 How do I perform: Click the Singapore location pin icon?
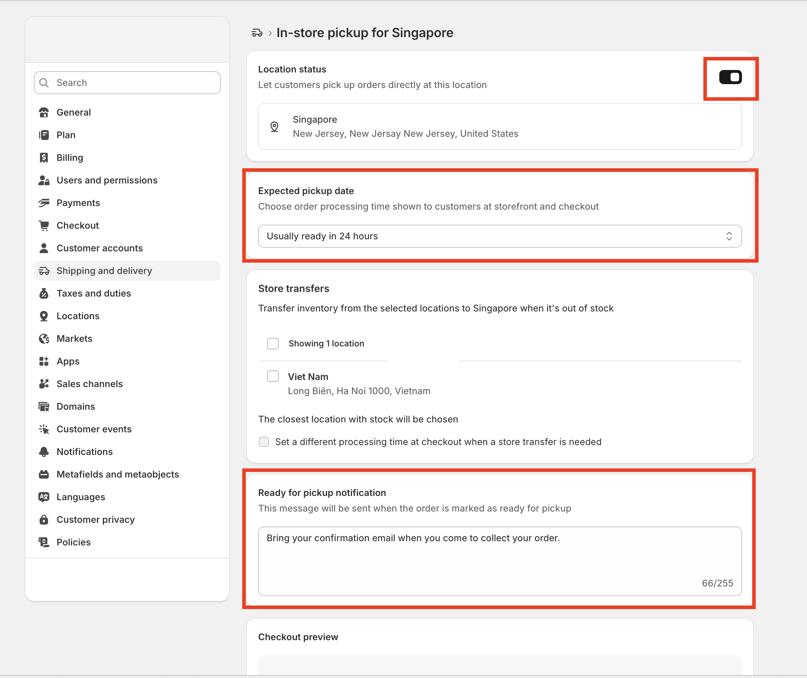pos(274,127)
